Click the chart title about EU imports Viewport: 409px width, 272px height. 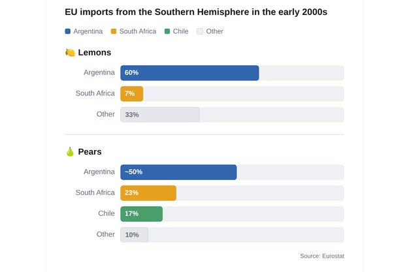coord(196,12)
